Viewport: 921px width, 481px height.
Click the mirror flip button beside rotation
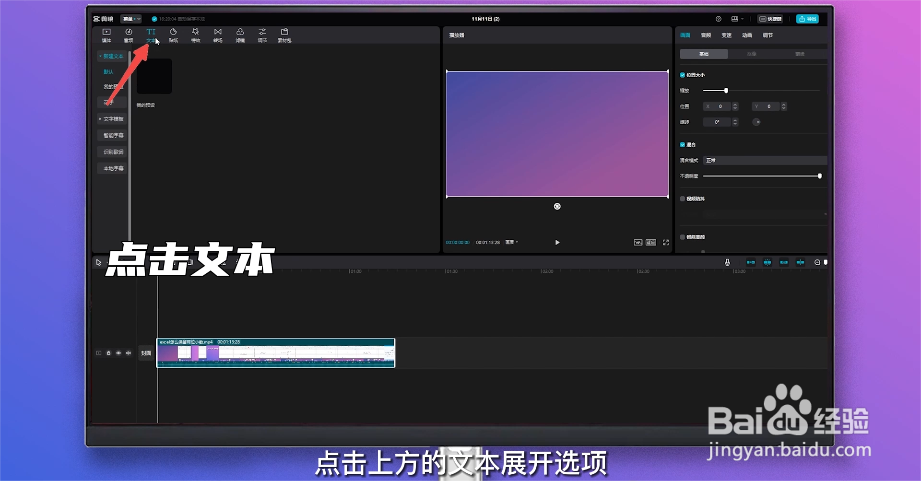pyautogui.click(x=757, y=122)
